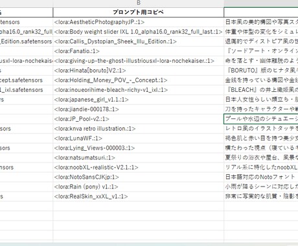Viewport: 298px width, 246px height.
Task: Select the <lora:Fanatio.:1> cell
Action: click(139, 51)
